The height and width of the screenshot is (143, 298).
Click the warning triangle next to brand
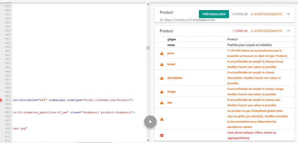pyautogui.click(x=162, y=64)
